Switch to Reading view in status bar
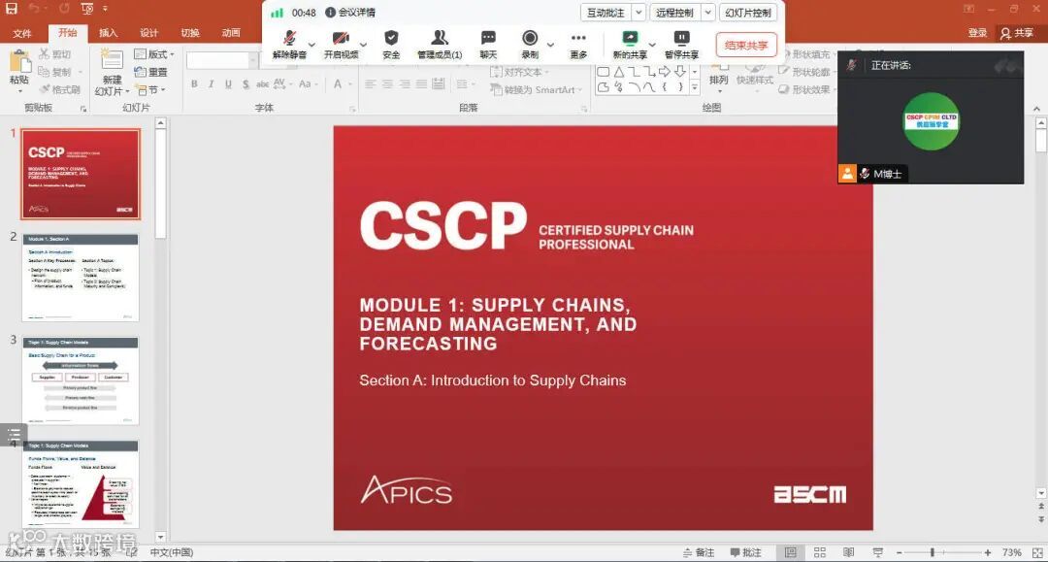Viewport: 1048px width, 562px height. pyautogui.click(x=849, y=552)
